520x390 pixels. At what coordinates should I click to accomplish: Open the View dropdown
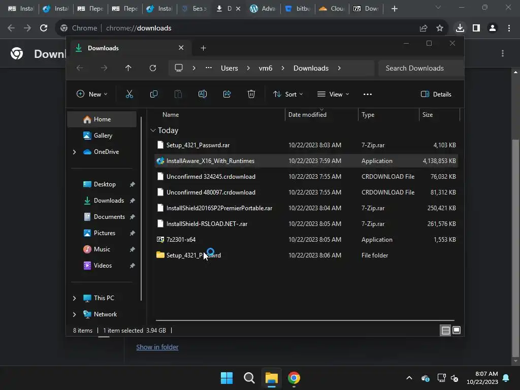point(333,94)
